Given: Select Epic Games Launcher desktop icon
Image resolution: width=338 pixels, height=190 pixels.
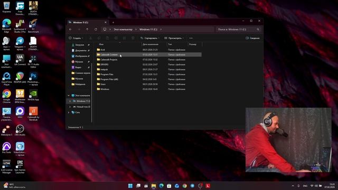Looking at the screenshot, I should [x=20, y=167].
